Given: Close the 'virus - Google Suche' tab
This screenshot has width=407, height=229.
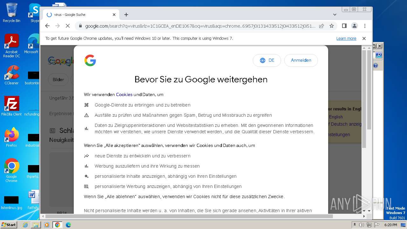Looking at the screenshot, I should 114,15.
